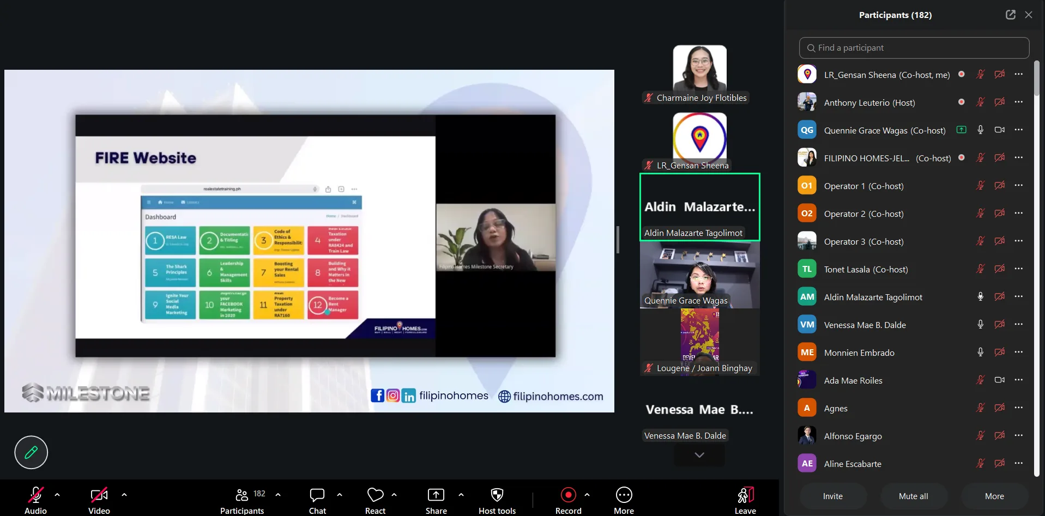Screen dimensions: 1045x516
Task: Open More menu in Participants panel footer
Action: [x=994, y=496]
